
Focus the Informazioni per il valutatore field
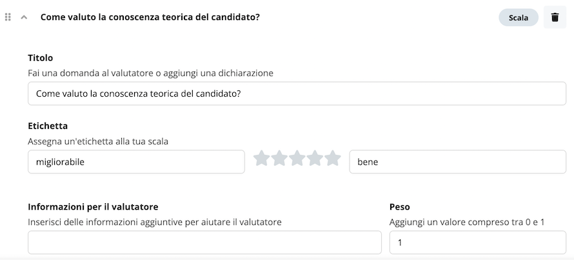(204, 243)
